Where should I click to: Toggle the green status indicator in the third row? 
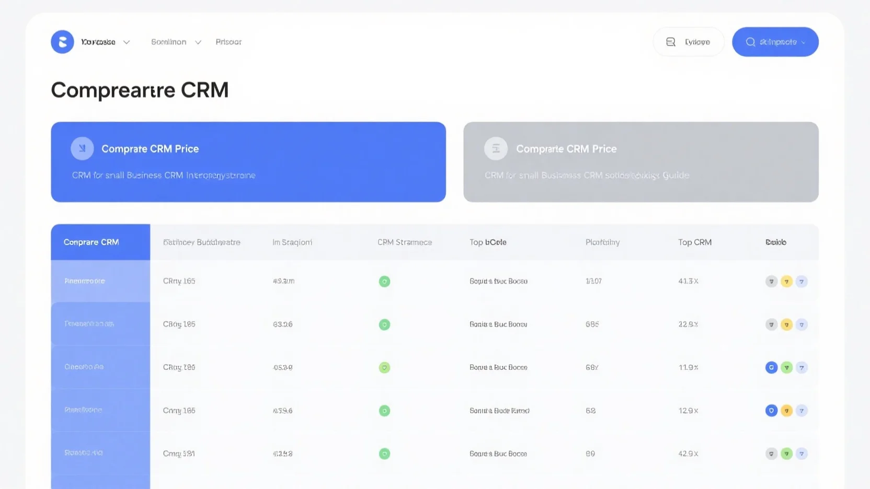pos(384,368)
